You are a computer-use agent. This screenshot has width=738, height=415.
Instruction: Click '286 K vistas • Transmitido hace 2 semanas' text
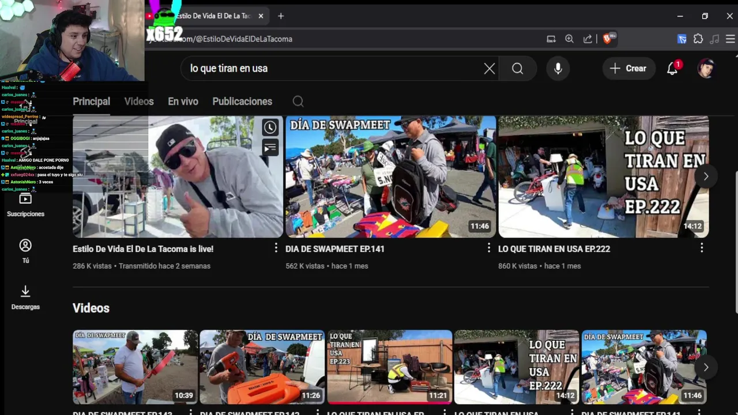point(141,266)
